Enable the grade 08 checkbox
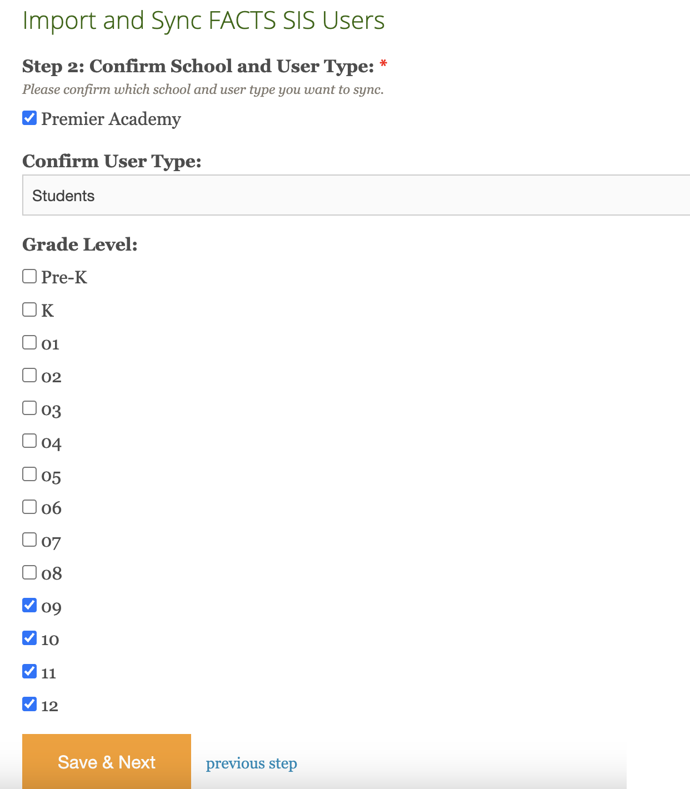The height and width of the screenshot is (789, 690). [29, 572]
